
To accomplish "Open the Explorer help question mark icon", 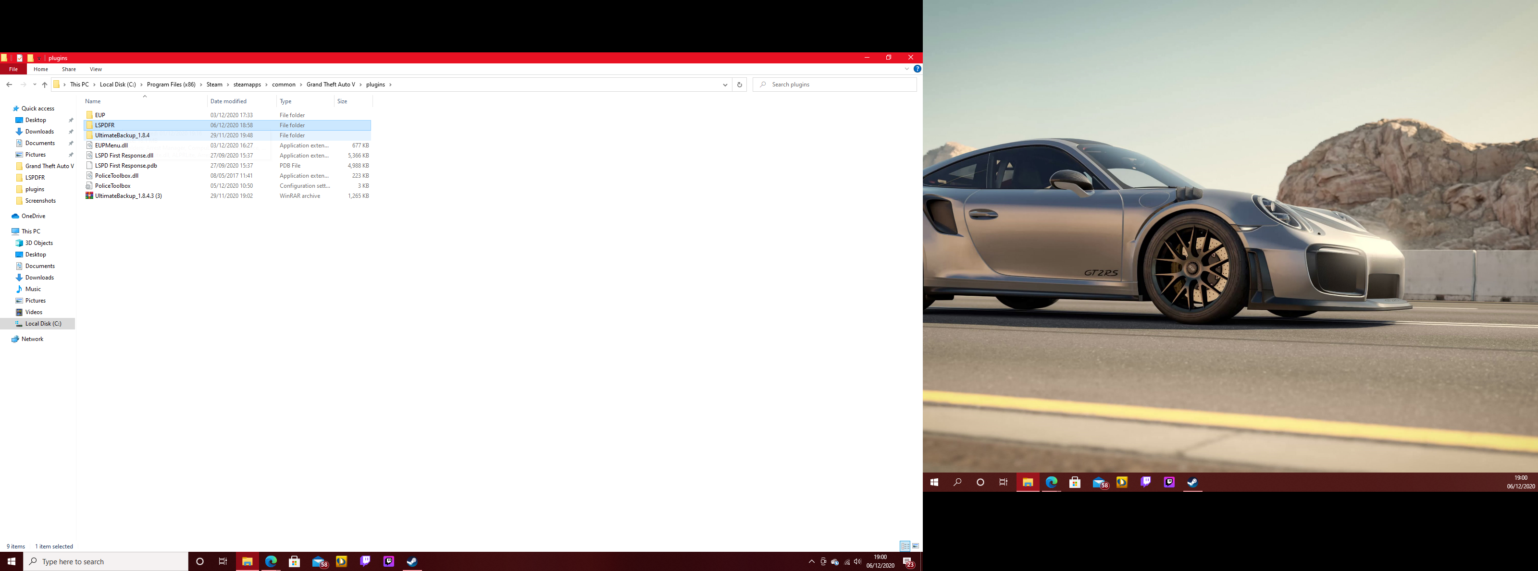I will tap(917, 69).
